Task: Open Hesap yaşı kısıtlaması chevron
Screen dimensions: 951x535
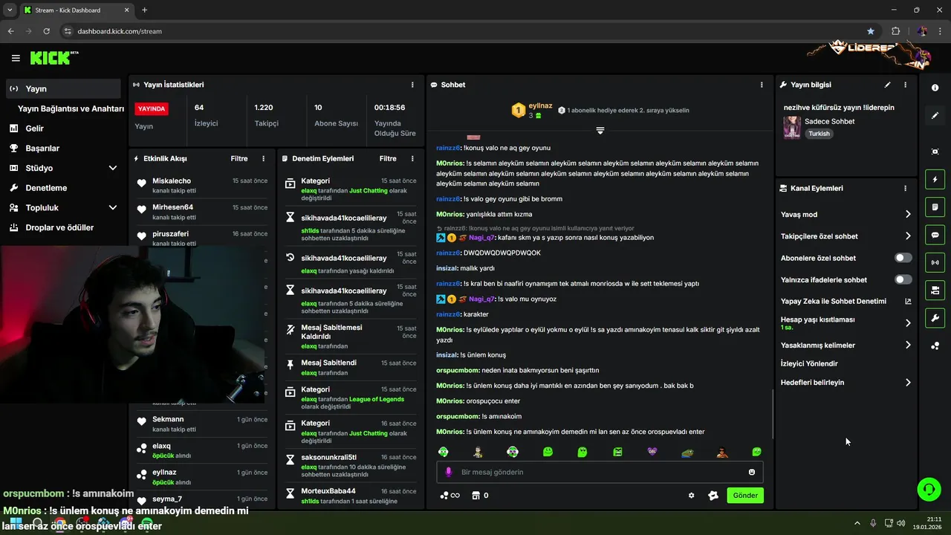Action: coord(908,323)
